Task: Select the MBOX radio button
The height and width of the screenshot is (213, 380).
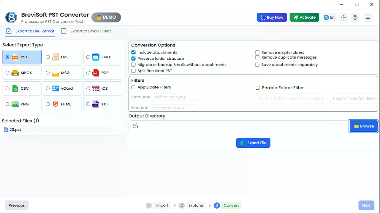Action: [7, 73]
